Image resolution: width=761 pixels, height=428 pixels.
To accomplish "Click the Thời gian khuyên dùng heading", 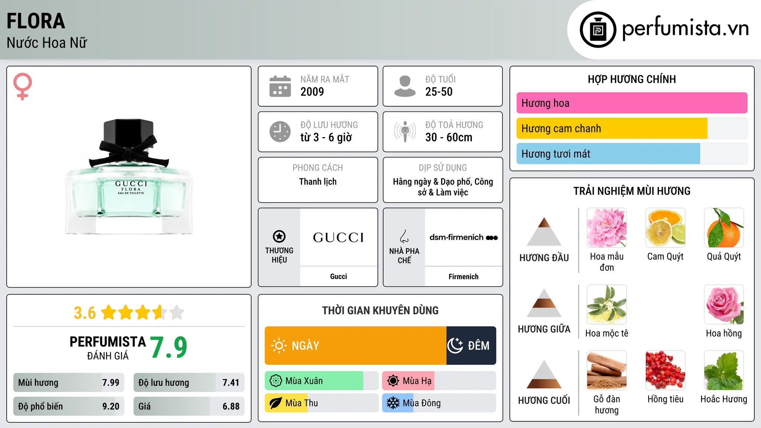I will click(x=380, y=310).
